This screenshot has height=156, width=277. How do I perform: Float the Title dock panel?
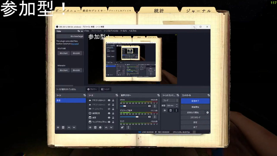tap(78, 31)
